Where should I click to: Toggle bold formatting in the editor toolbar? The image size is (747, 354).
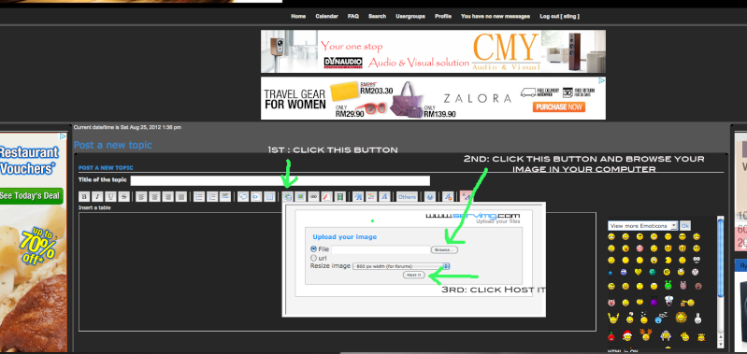pos(84,196)
